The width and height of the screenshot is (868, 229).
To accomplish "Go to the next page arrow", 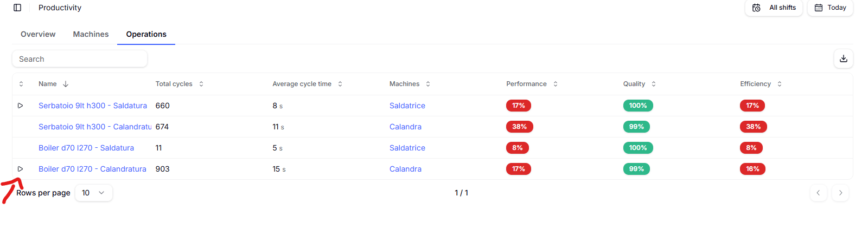I will (x=840, y=193).
